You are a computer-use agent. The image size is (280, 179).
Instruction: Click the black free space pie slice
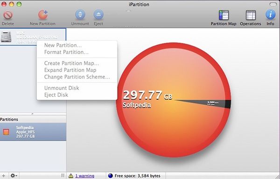pyautogui.click(x=218, y=103)
